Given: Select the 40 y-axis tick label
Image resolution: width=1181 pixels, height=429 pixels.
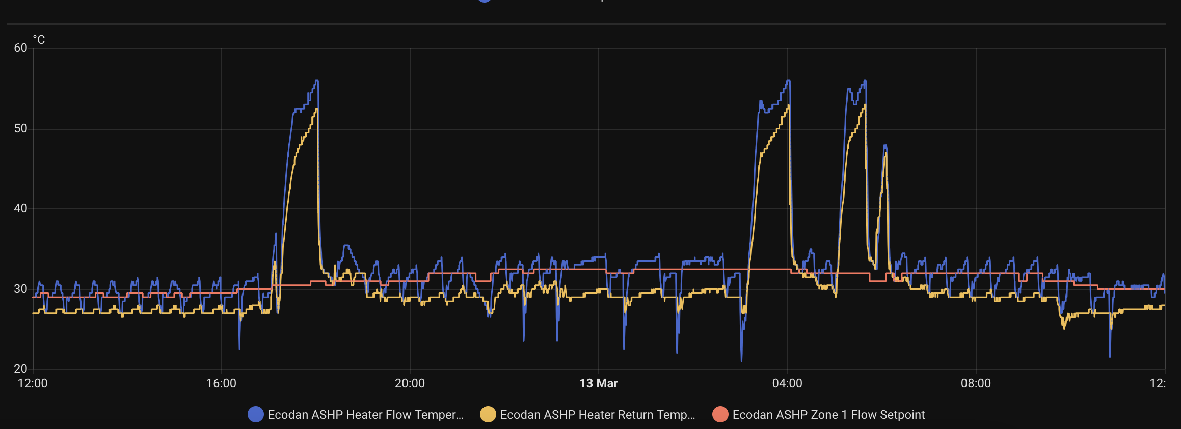Looking at the screenshot, I should click(20, 208).
